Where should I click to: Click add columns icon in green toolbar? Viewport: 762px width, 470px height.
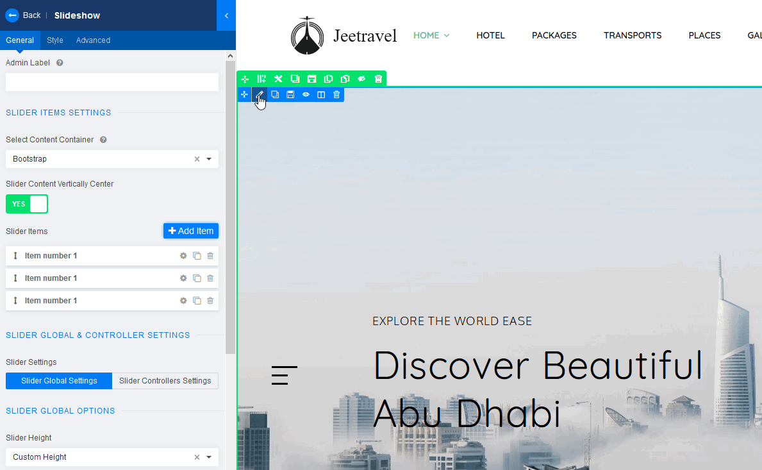coord(261,79)
